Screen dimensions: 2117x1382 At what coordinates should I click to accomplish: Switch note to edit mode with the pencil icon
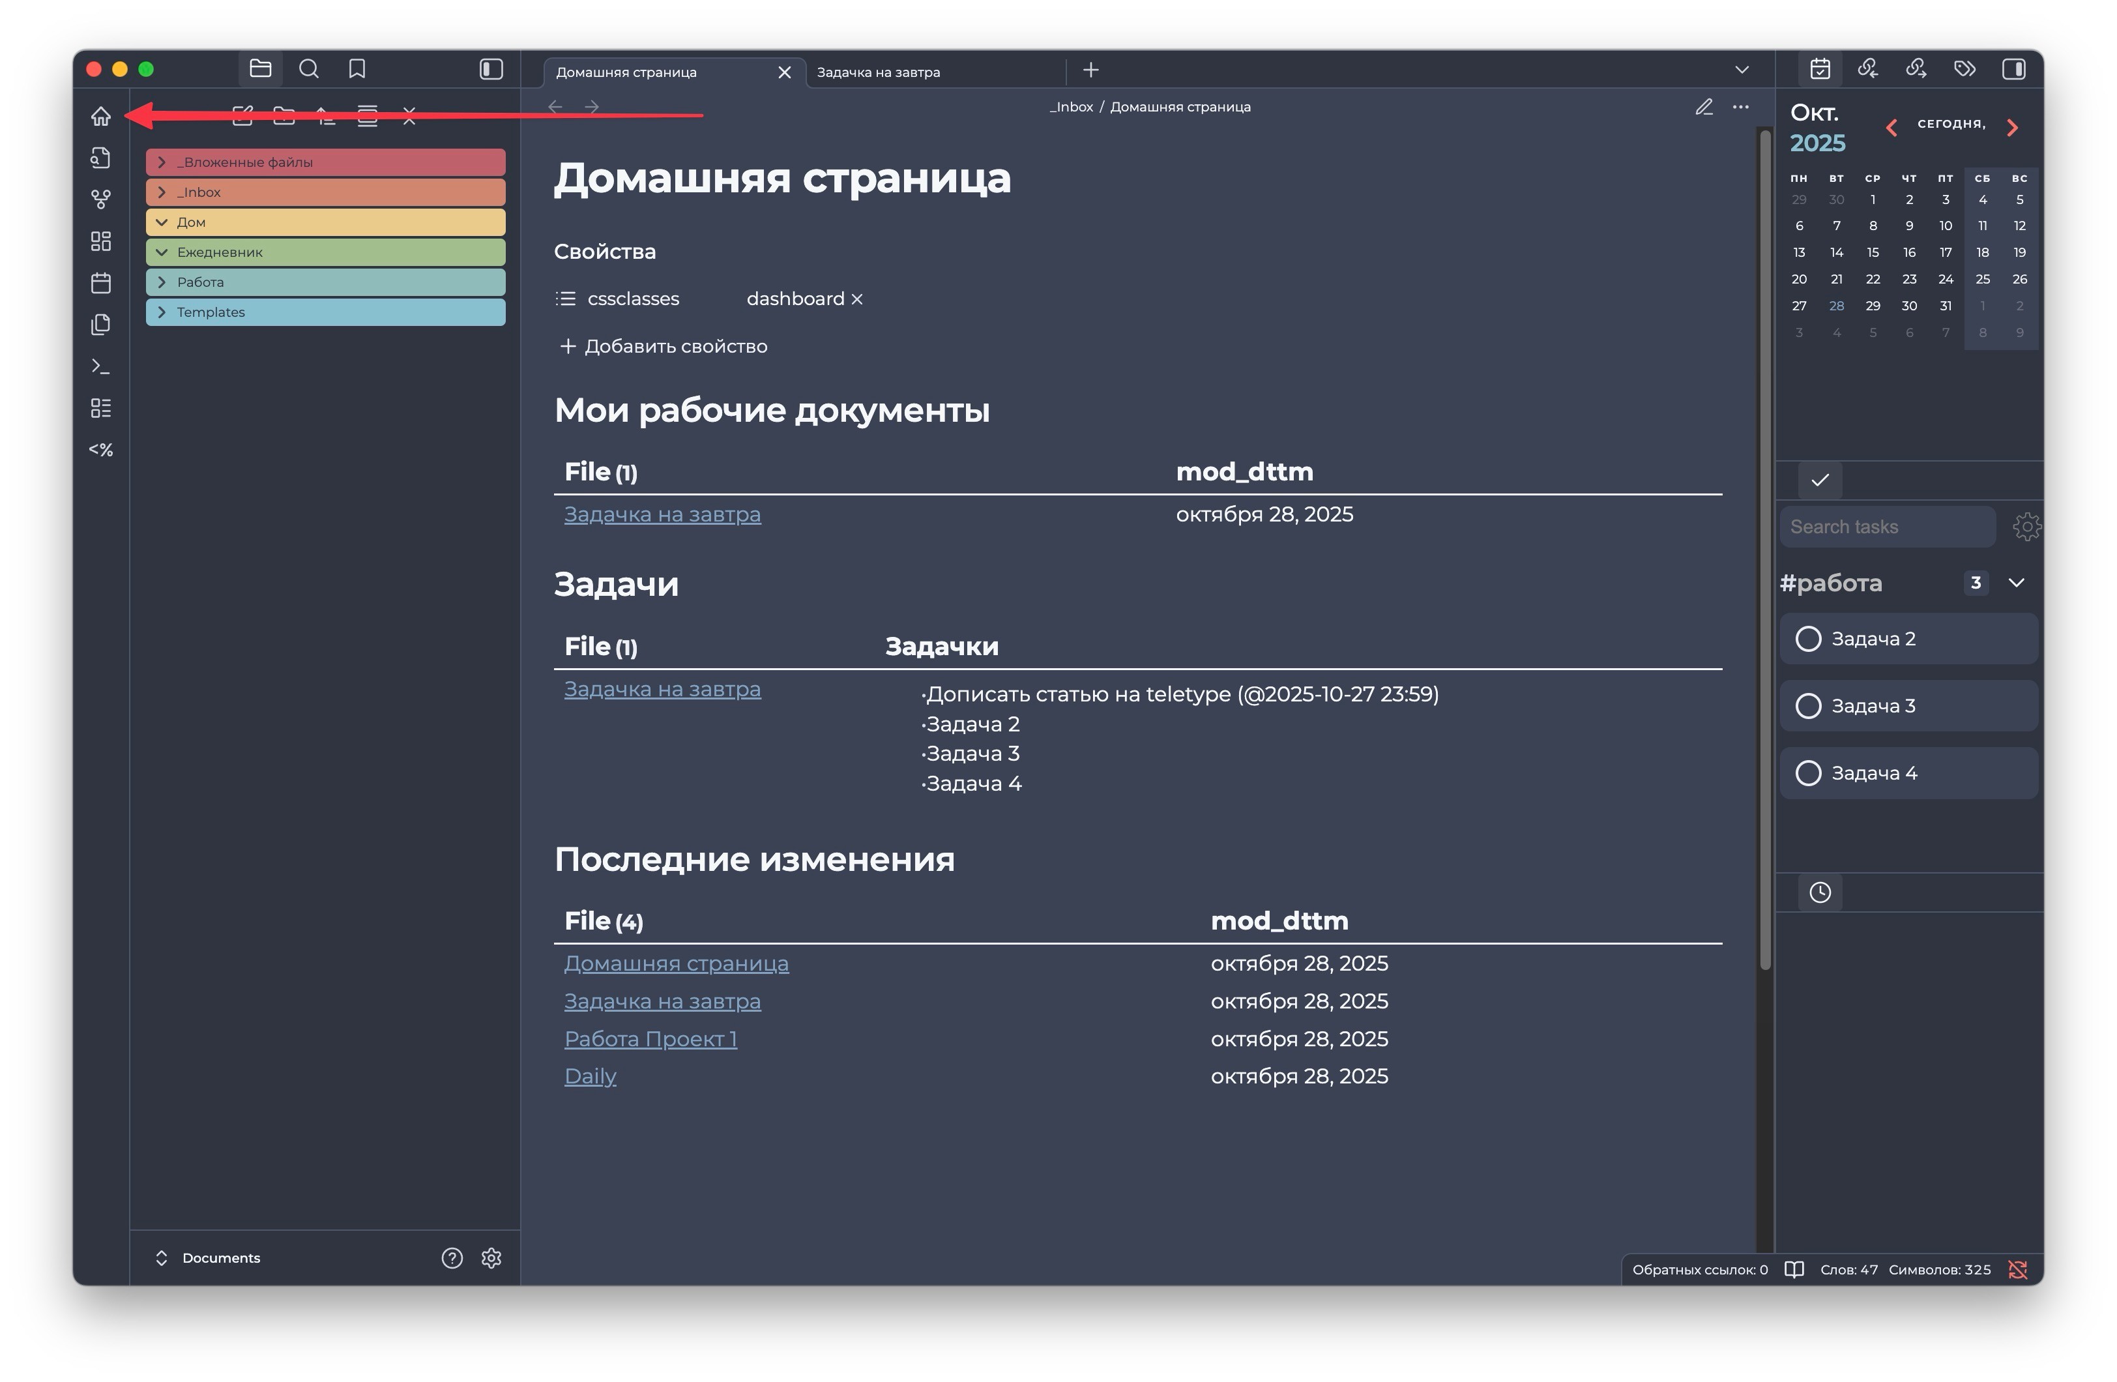1703,107
